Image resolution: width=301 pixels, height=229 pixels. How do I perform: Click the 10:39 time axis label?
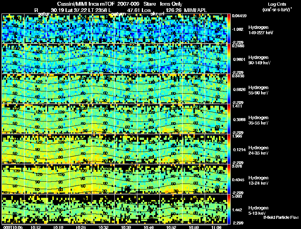click(126, 227)
